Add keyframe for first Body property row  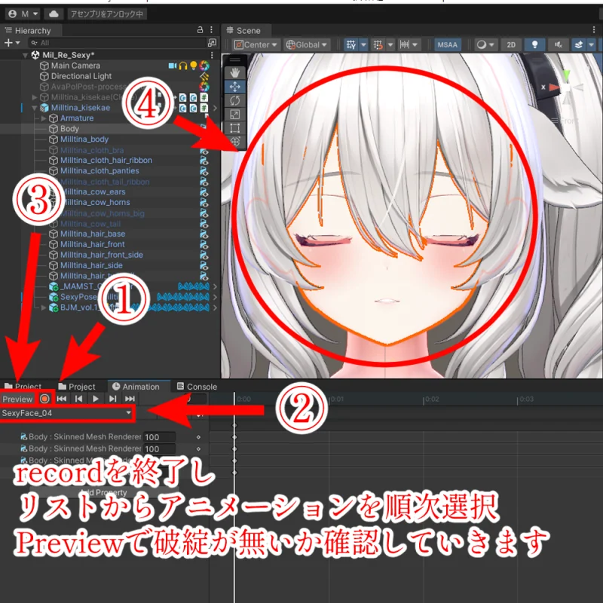pyautogui.click(x=198, y=437)
